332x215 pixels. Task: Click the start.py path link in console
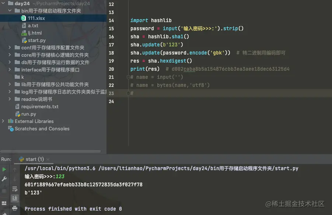tap(198, 169)
